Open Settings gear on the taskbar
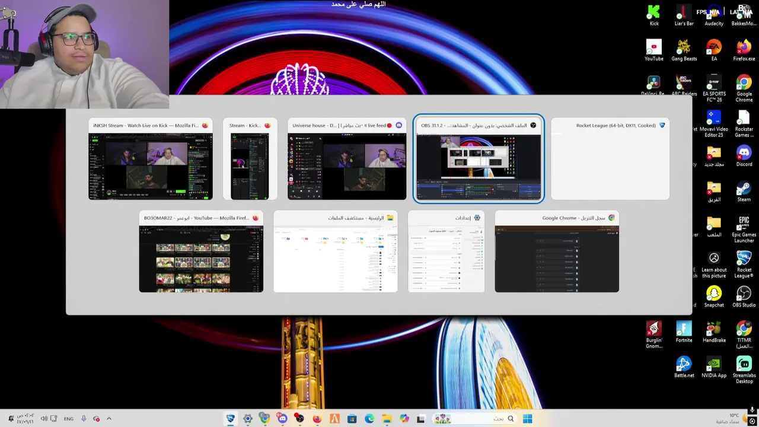 (x=248, y=419)
